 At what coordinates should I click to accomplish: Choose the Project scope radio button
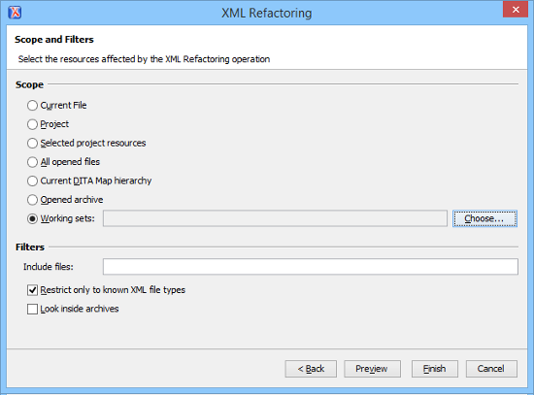(32, 124)
